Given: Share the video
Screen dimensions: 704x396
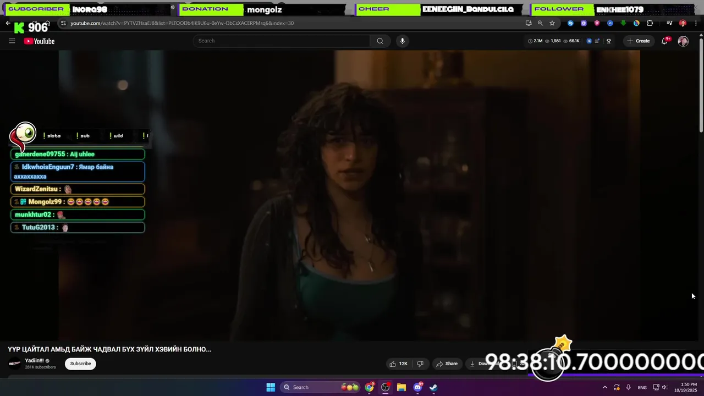Looking at the screenshot, I should point(447,364).
